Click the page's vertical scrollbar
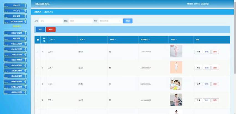The image size is (236, 114). pos(235,38)
